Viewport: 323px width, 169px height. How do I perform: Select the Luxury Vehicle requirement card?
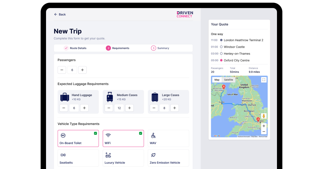pyautogui.click(x=123, y=158)
